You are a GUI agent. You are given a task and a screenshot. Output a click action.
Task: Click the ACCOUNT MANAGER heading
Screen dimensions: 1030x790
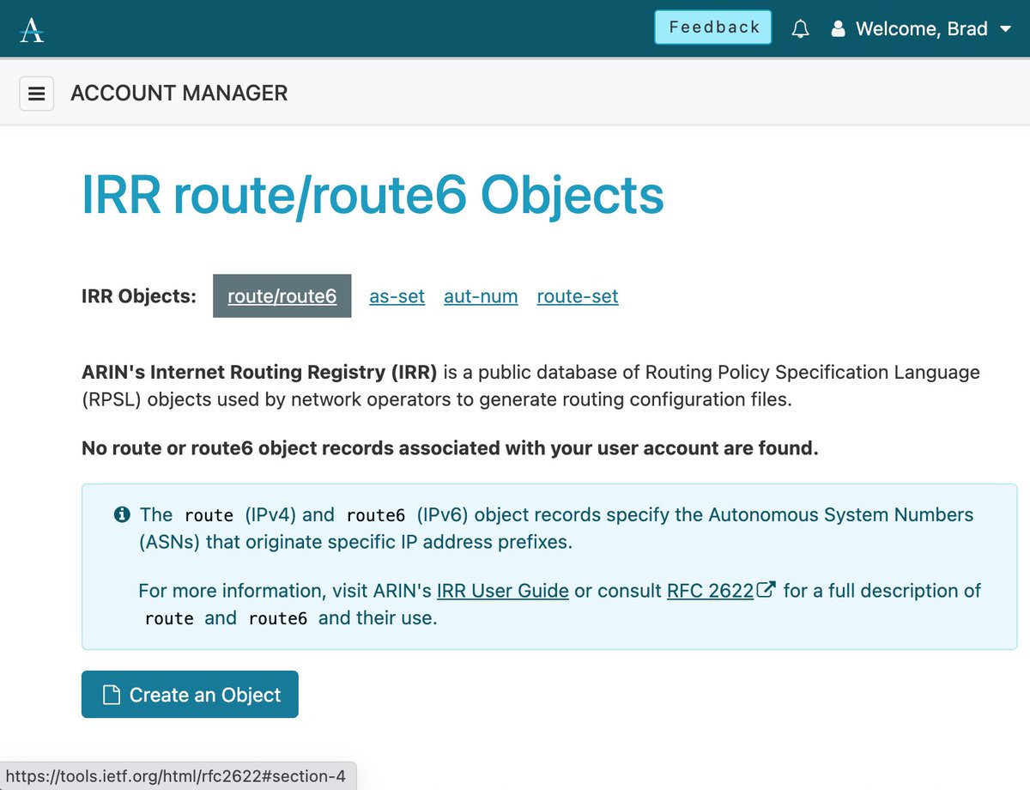click(179, 94)
